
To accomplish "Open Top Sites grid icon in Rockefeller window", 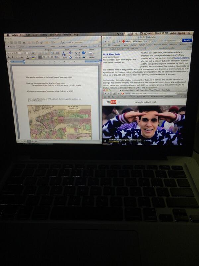I will pos(109,45).
